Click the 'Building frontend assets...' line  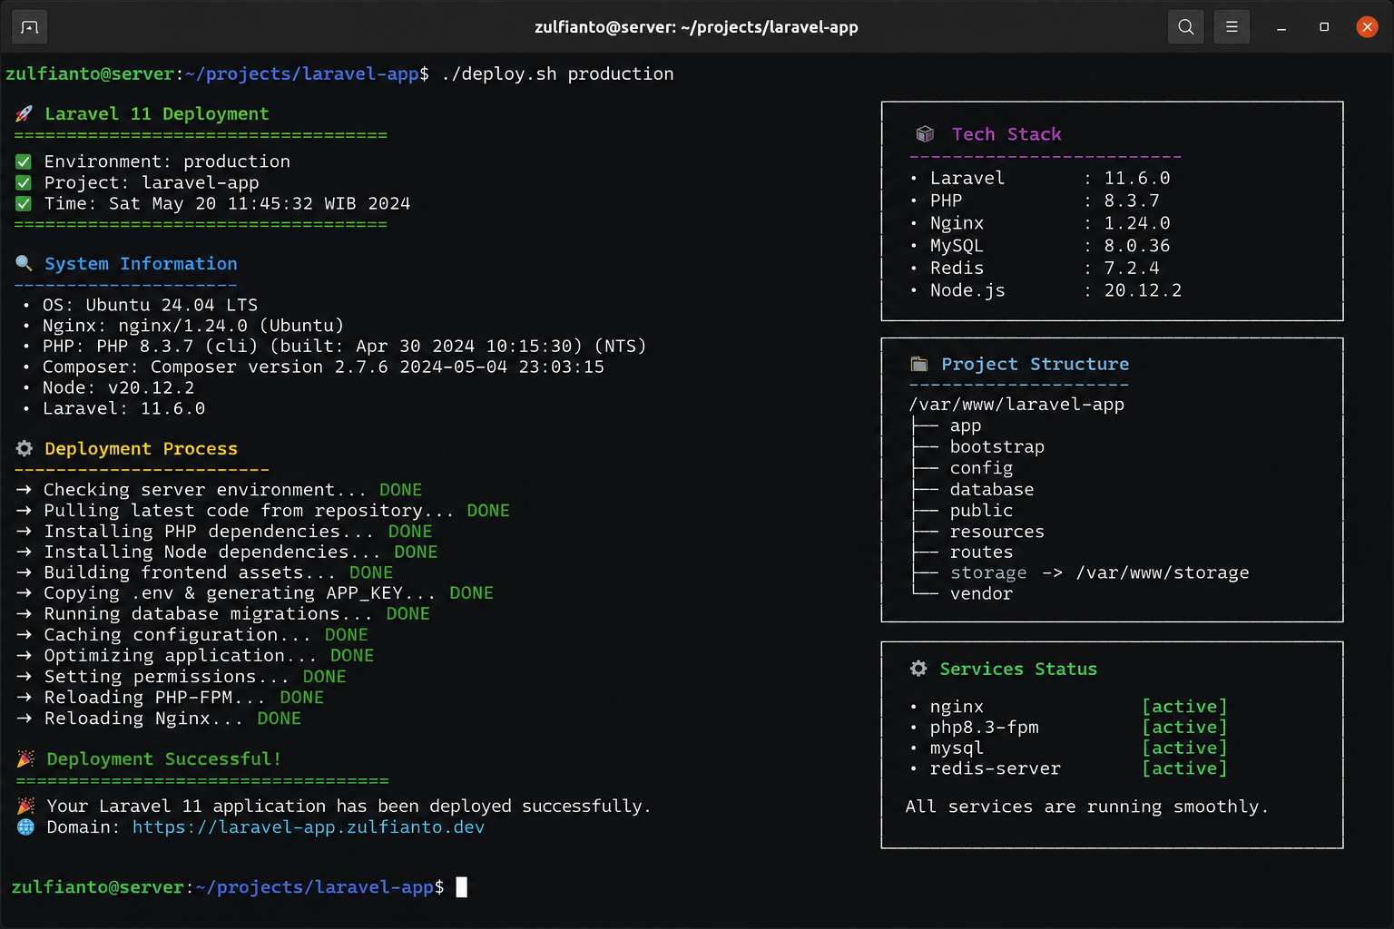(x=205, y=572)
